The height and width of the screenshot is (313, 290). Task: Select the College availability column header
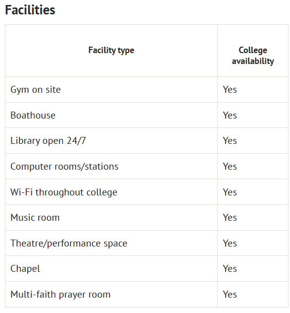pos(253,56)
